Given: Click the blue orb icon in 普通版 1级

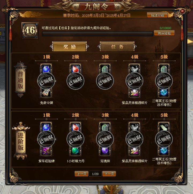Looking at the screenshot, I should [x=46, y=69].
